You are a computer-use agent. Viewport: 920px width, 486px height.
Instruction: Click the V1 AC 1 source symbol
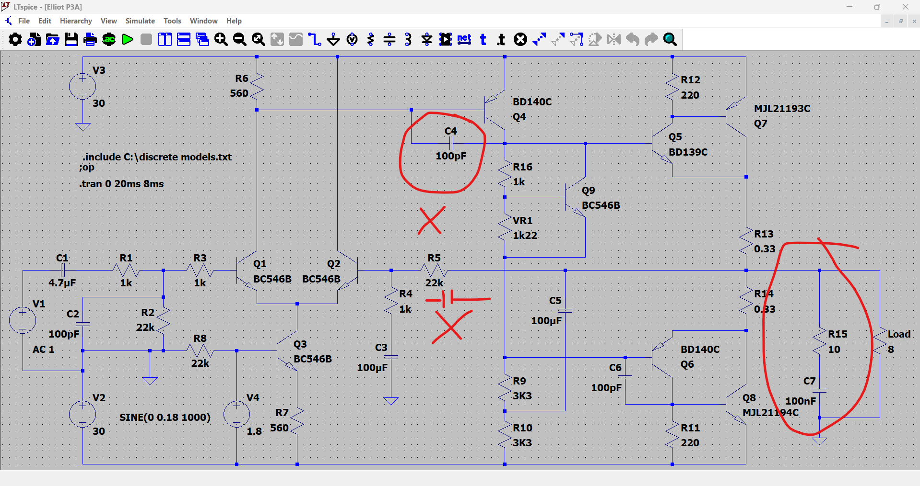click(23, 320)
